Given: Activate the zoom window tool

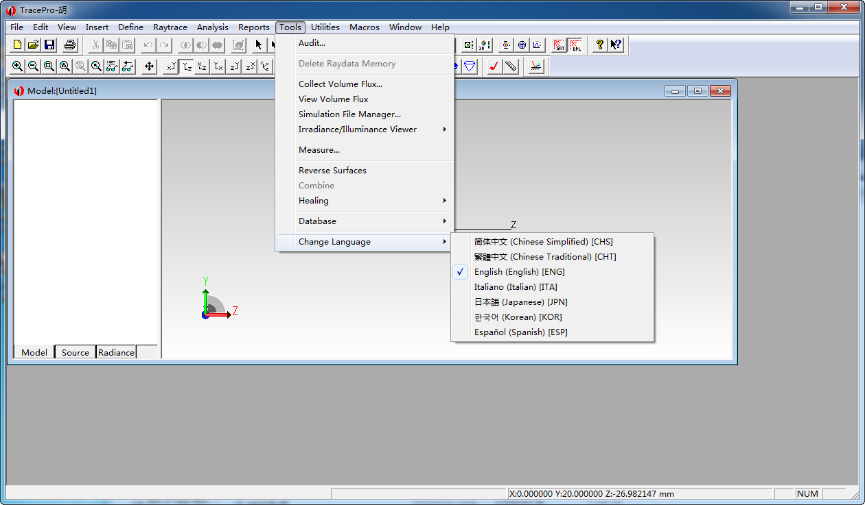Looking at the screenshot, I should coord(49,66).
